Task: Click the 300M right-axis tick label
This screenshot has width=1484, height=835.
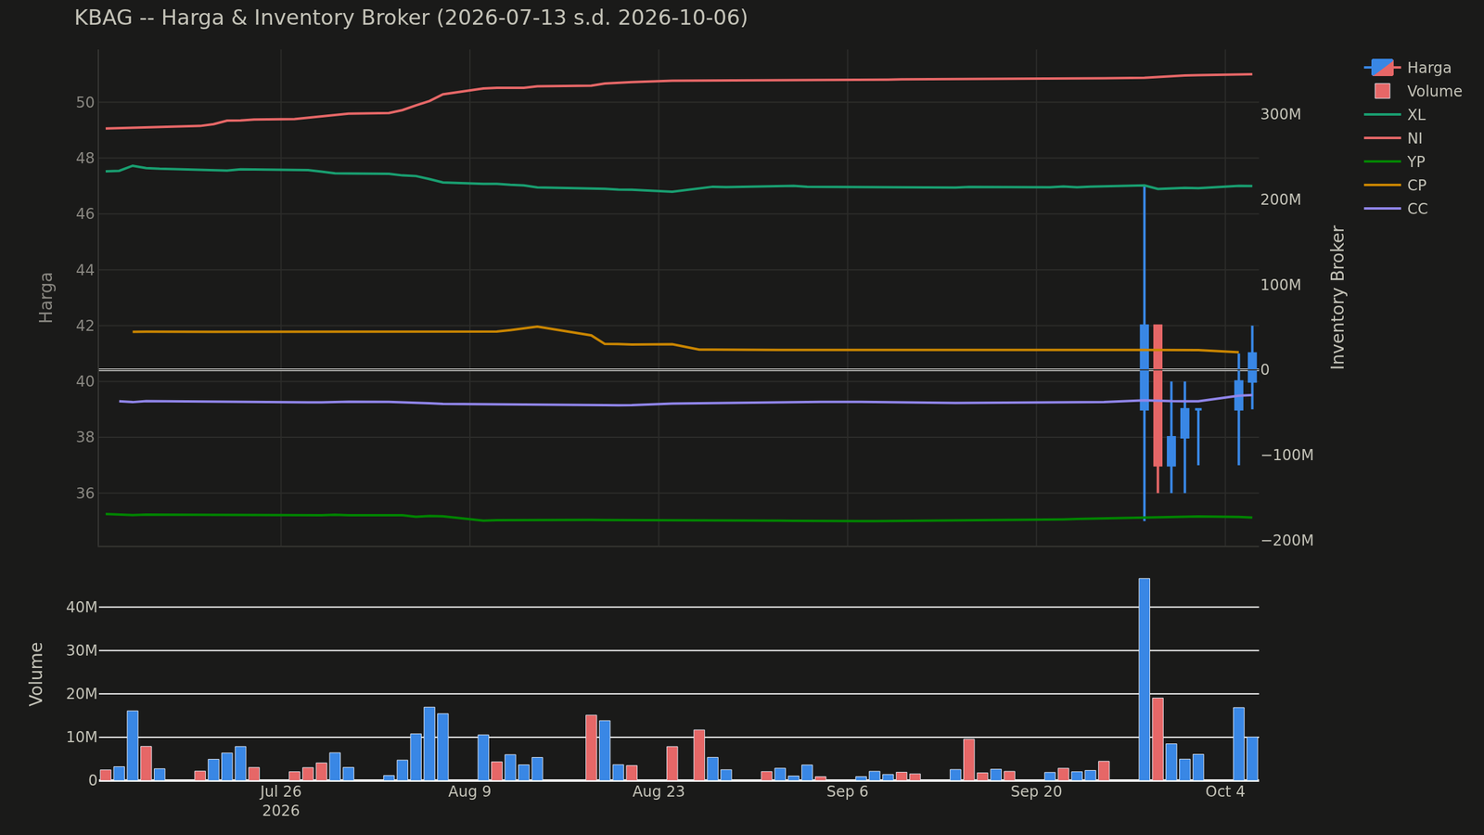Action: [x=1281, y=114]
